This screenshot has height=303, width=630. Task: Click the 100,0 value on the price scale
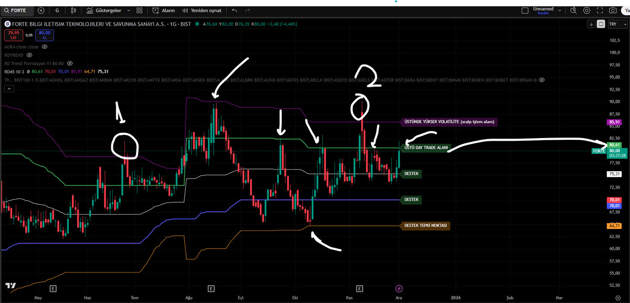click(615, 53)
